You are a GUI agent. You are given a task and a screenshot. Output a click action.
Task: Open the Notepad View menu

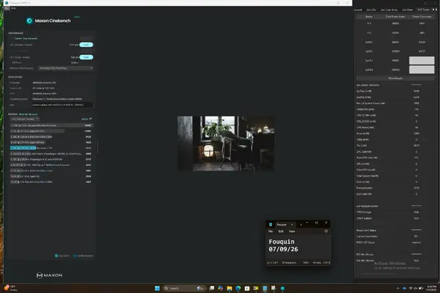[x=291, y=231]
